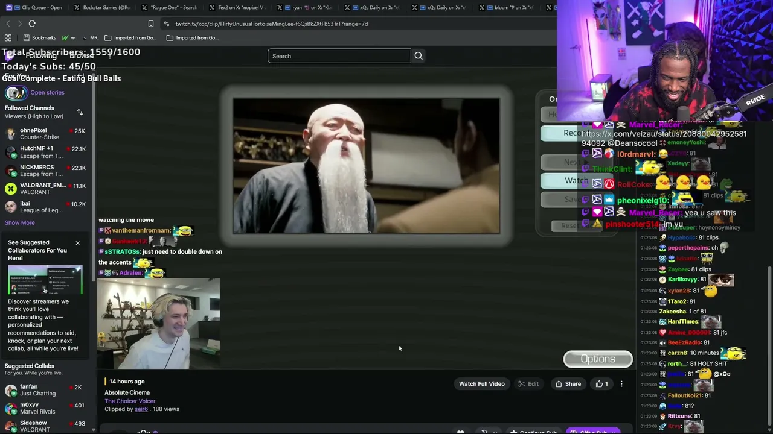Open the seir6 clipper profile link
Viewport: 773px width, 434px height.
pos(141,409)
